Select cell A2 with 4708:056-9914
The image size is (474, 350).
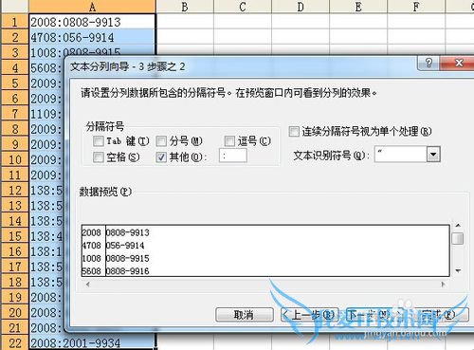[92, 37]
